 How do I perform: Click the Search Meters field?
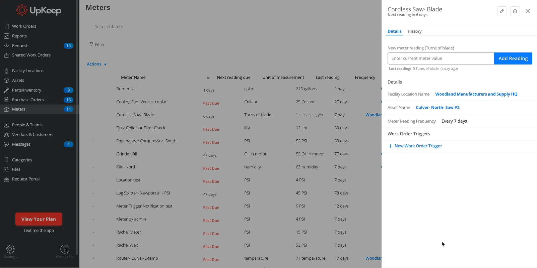109,27
